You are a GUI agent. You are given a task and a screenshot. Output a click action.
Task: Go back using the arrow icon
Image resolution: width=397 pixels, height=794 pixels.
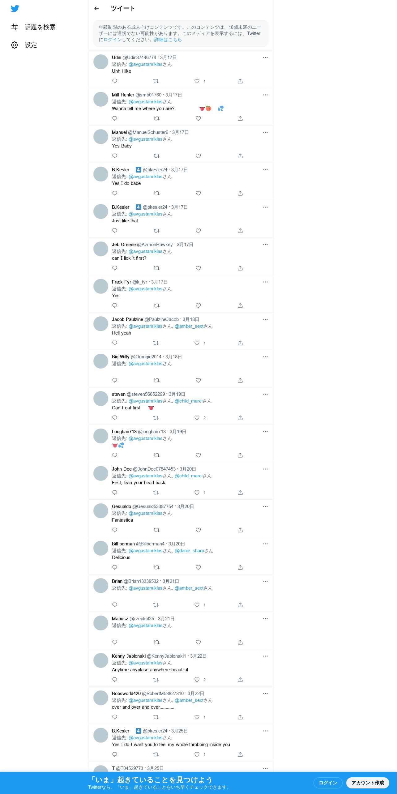click(x=96, y=9)
